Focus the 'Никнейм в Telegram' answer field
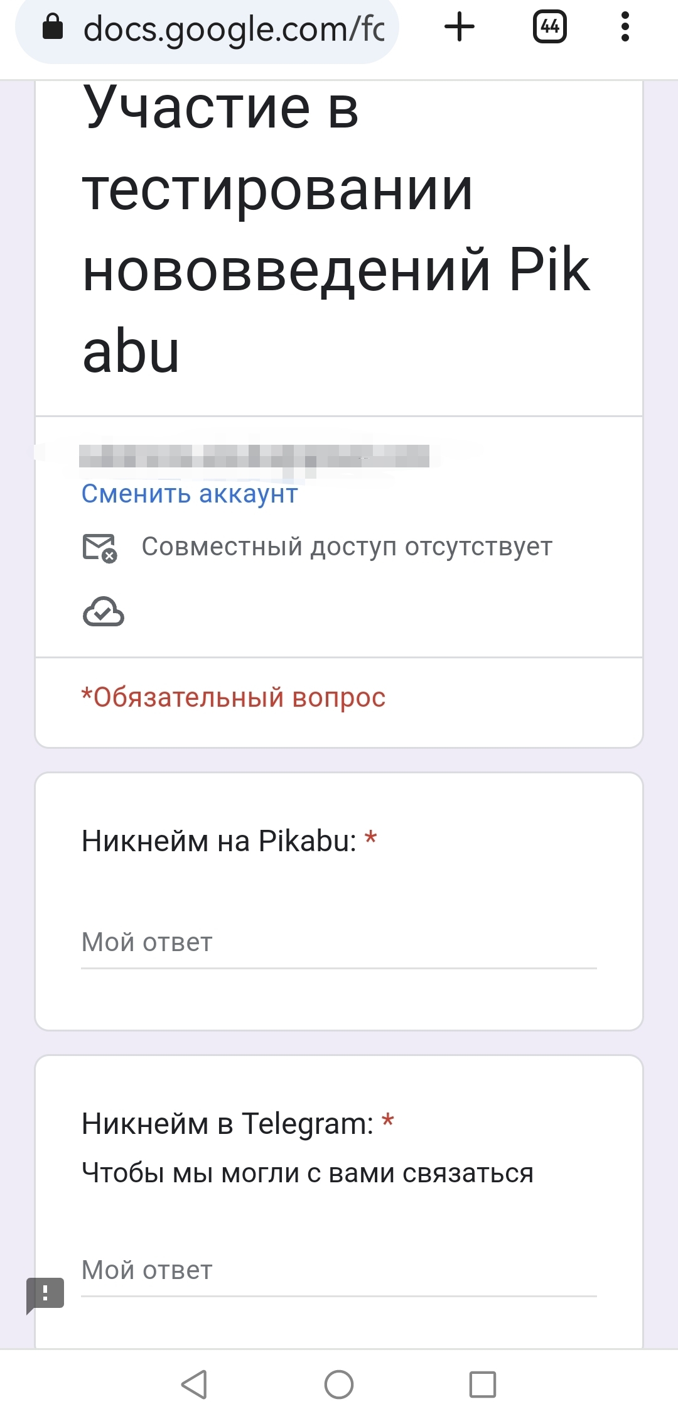 point(339,1270)
